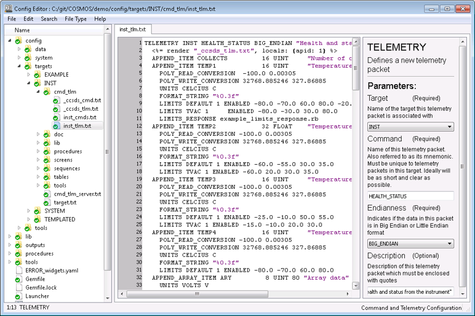Select the inst_tlm.txt editor tab
The width and height of the screenshot is (475, 316).
pyautogui.click(x=132, y=30)
